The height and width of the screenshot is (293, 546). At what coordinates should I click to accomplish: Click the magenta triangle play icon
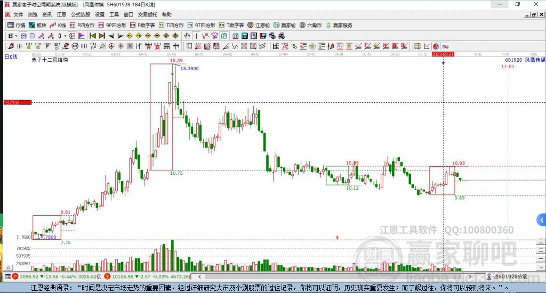(x=82, y=36)
